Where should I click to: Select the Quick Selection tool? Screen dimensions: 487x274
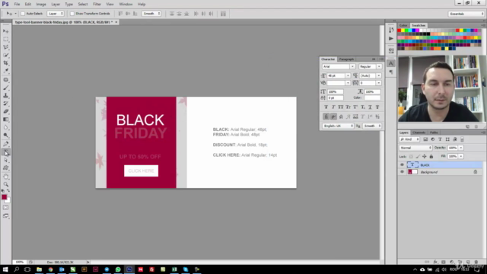6,55
